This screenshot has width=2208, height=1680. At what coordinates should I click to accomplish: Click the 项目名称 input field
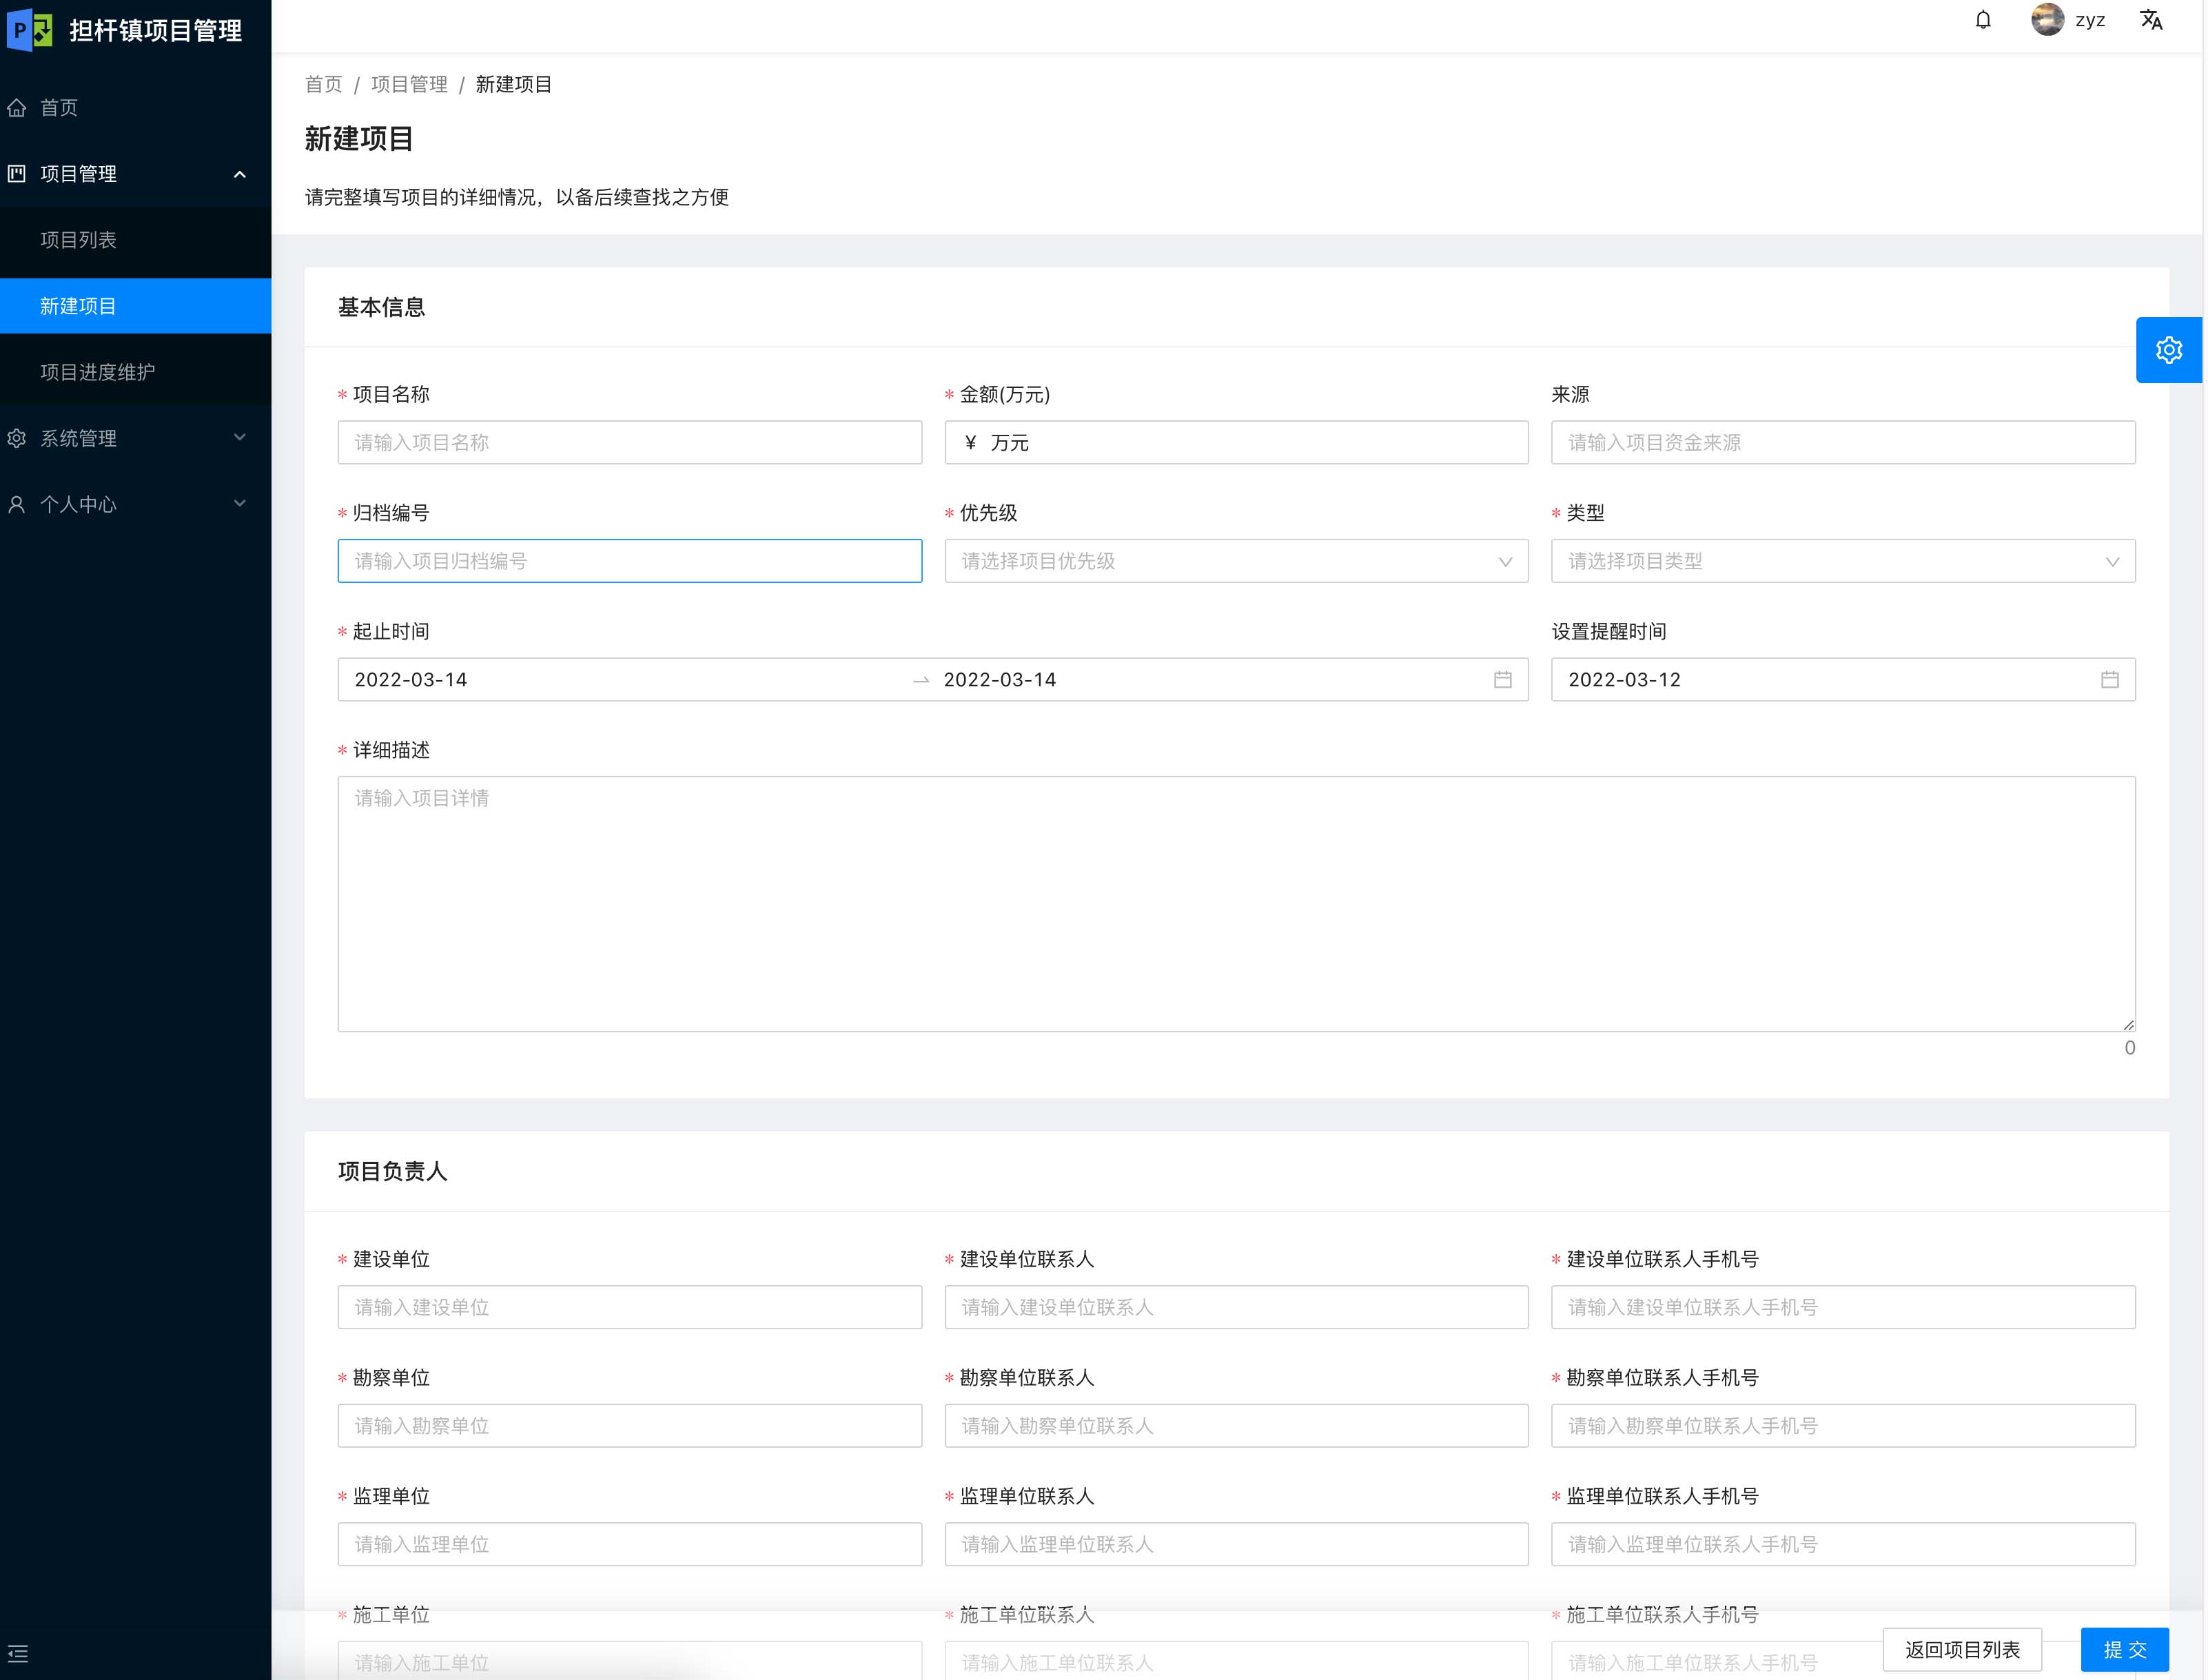(629, 442)
